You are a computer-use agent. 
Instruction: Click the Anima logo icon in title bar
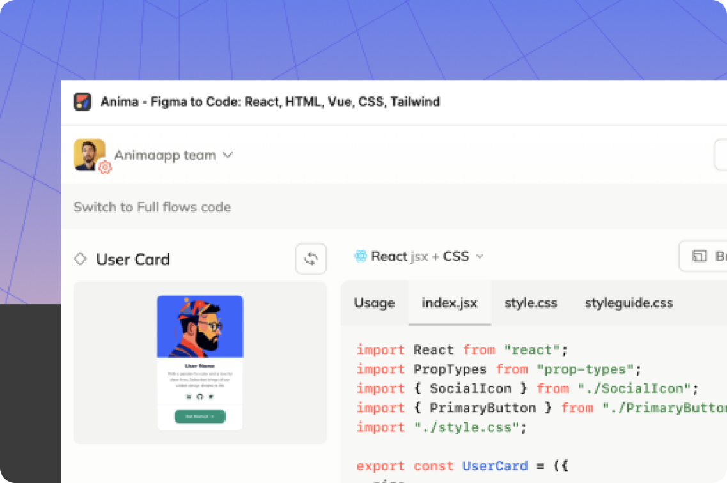point(82,102)
